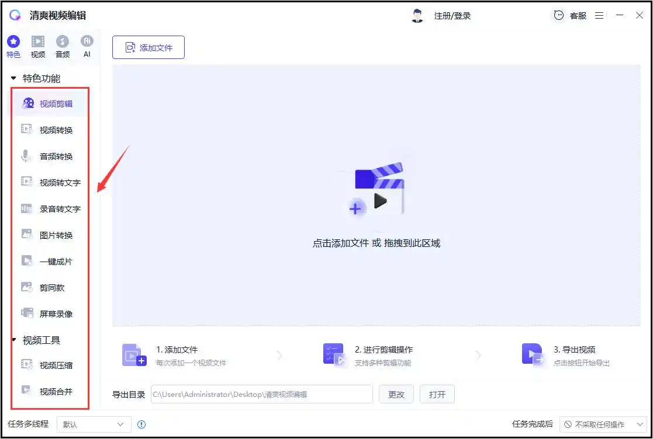This screenshot has height=439, width=653.
Task: Click the info icon beside 任务多线程
Action: (x=141, y=424)
